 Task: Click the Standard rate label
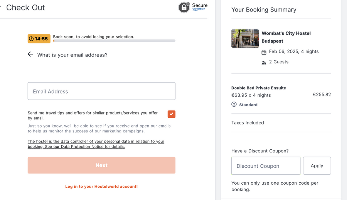(x=248, y=105)
